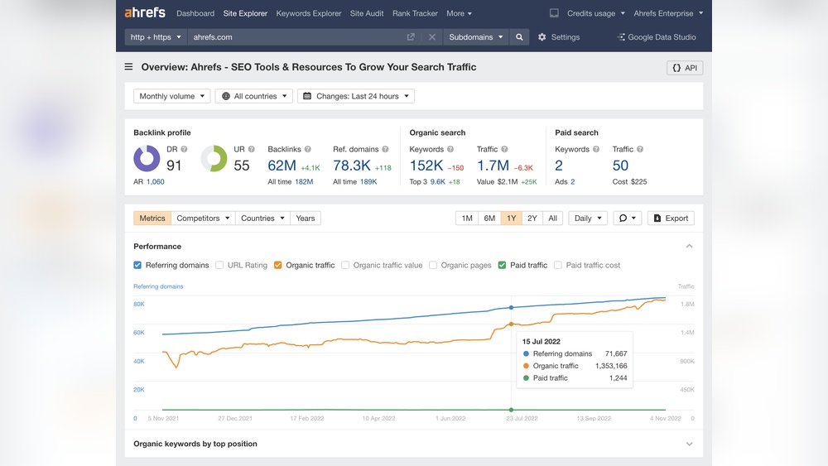
Task: Open the Countries dropdown
Action: pyautogui.click(x=262, y=218)
